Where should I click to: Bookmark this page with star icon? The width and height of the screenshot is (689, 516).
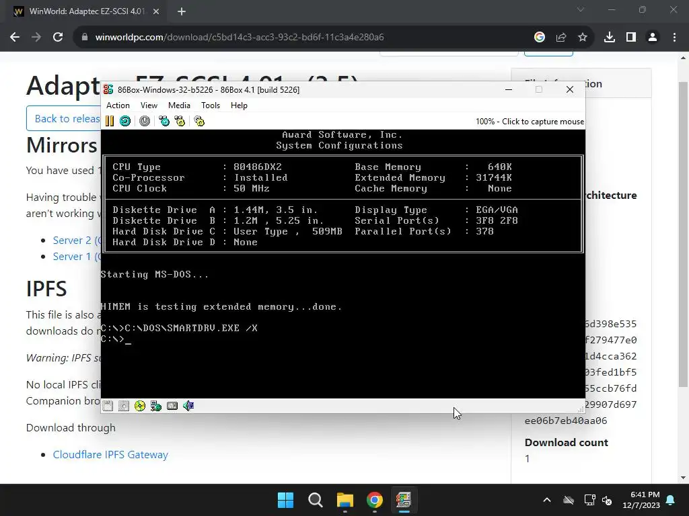(x=582, y=38)
